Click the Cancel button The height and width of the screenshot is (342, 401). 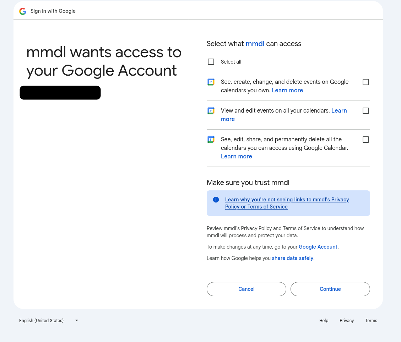click(246, 289)
